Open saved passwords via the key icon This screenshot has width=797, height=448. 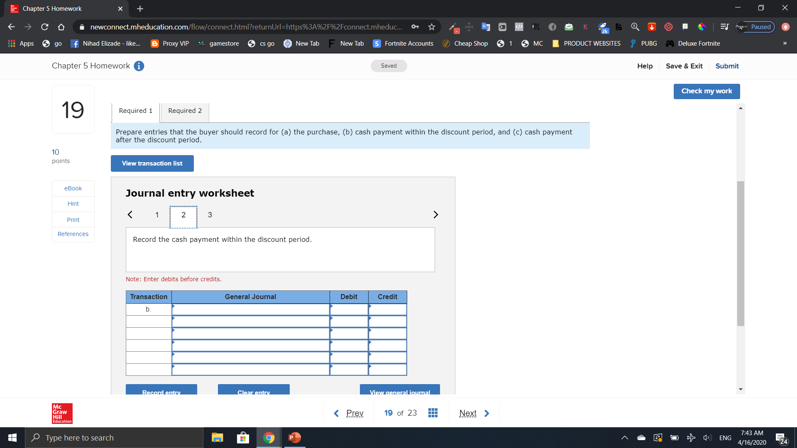tap(416, 26)
